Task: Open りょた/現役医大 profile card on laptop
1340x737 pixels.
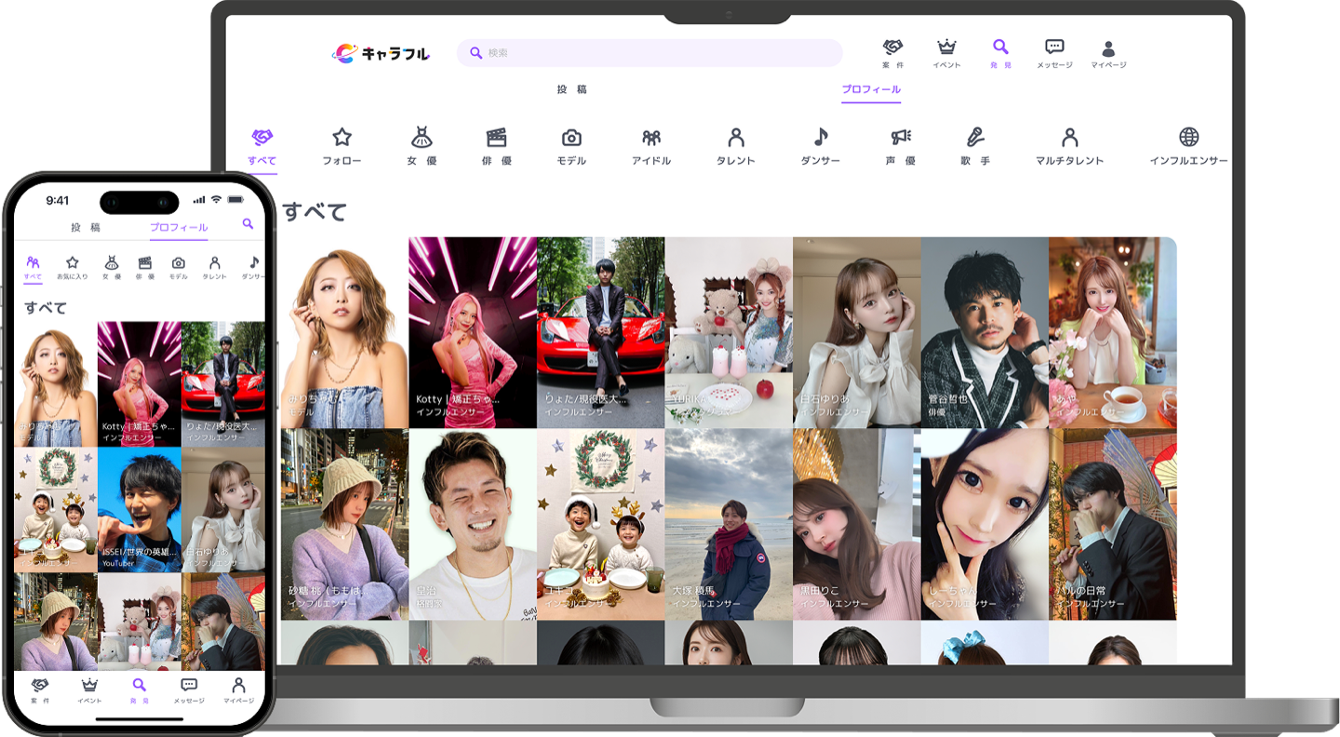Action: [x=601, y=332]
